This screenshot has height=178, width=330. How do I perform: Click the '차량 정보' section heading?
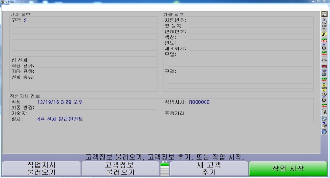173,15
